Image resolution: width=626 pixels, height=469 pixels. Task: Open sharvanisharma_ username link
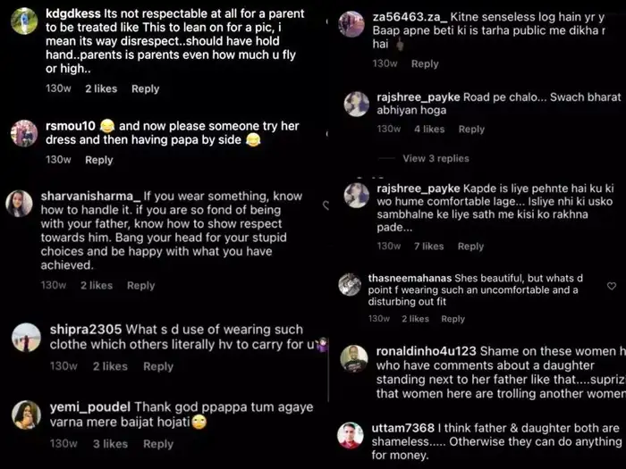pos(90,197)
